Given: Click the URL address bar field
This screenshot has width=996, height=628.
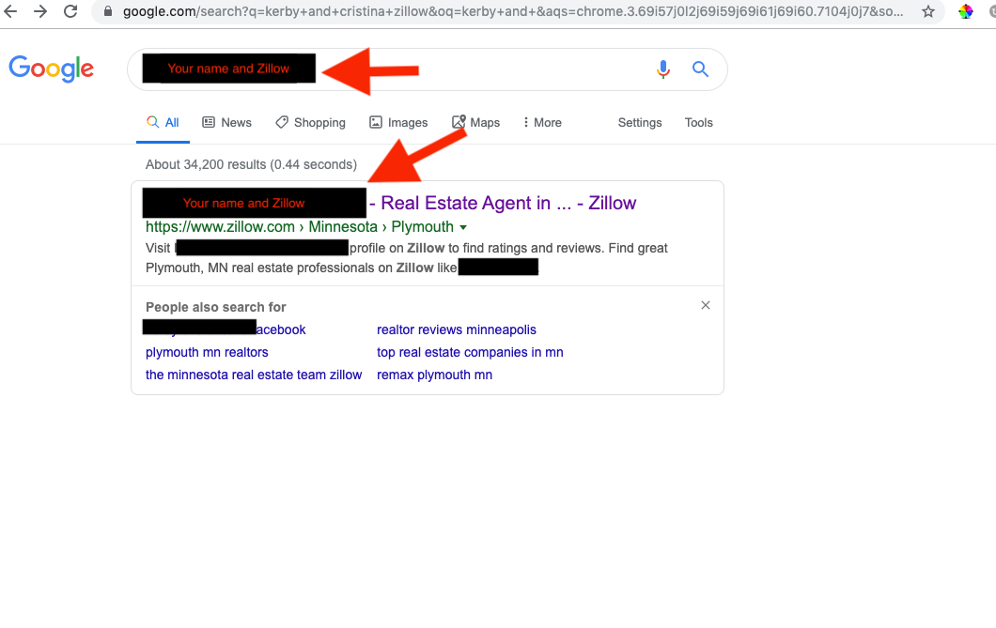Looking at the screenshot, I should click(x=513, y=11).
